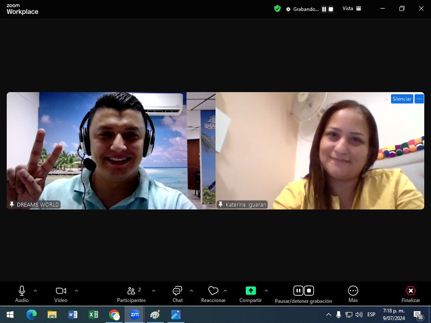Screen dimensions: 431x323
Task: Expand reactions options chevron
Action: (225, 291)
